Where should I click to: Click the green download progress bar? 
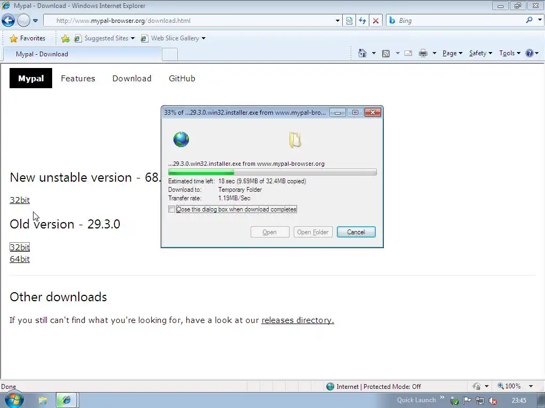[x=272, y=172]
